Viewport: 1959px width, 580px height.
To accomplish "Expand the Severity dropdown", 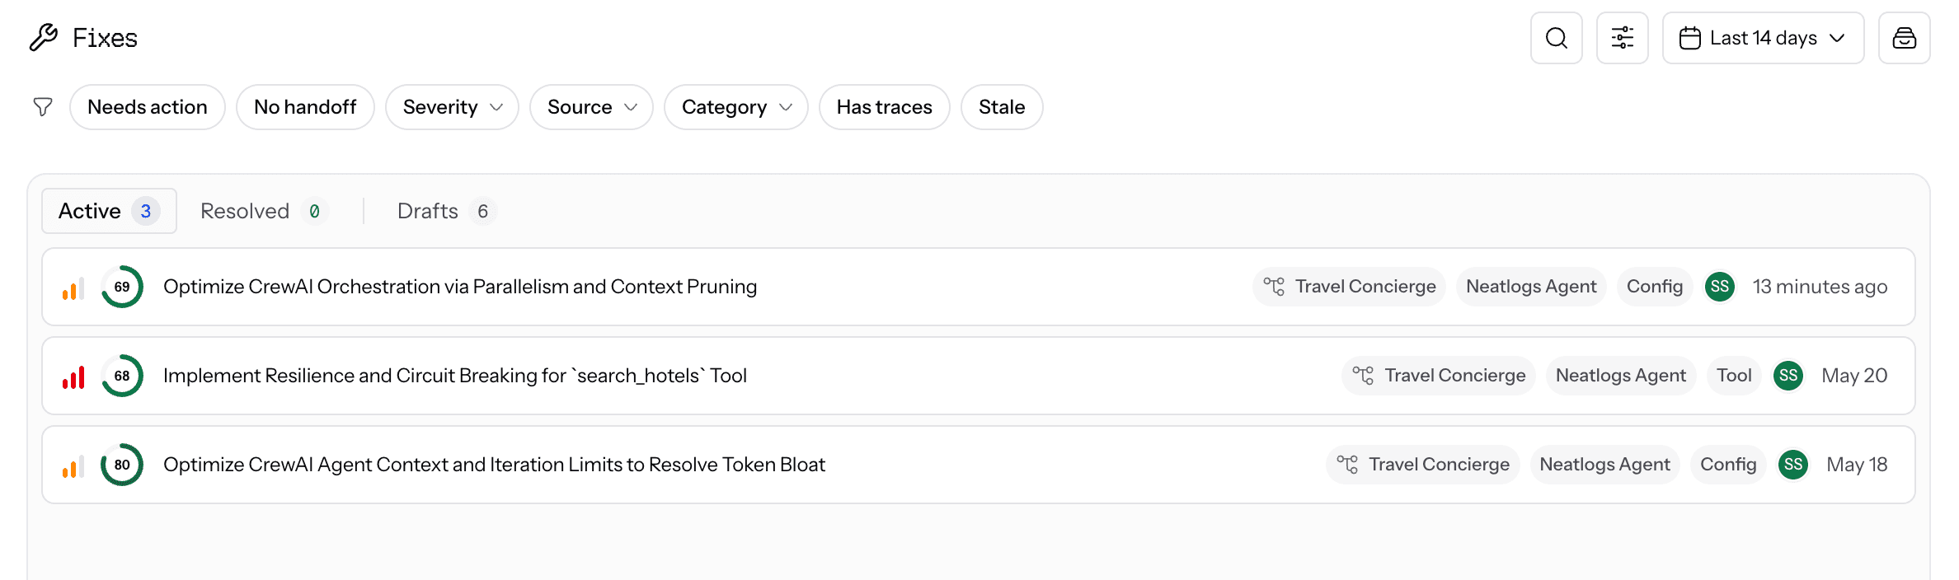I will (452, 107).
